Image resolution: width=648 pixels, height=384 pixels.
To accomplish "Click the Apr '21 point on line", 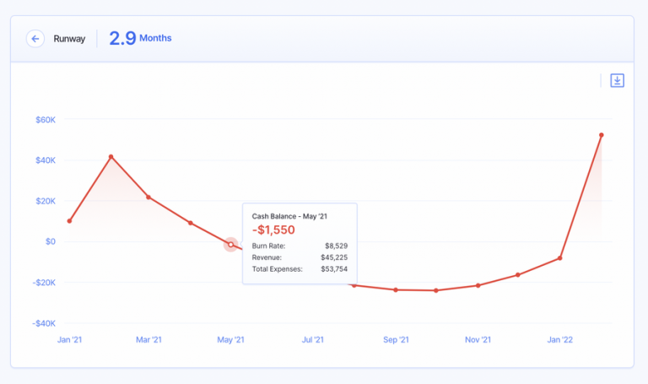I will (191, 223).
